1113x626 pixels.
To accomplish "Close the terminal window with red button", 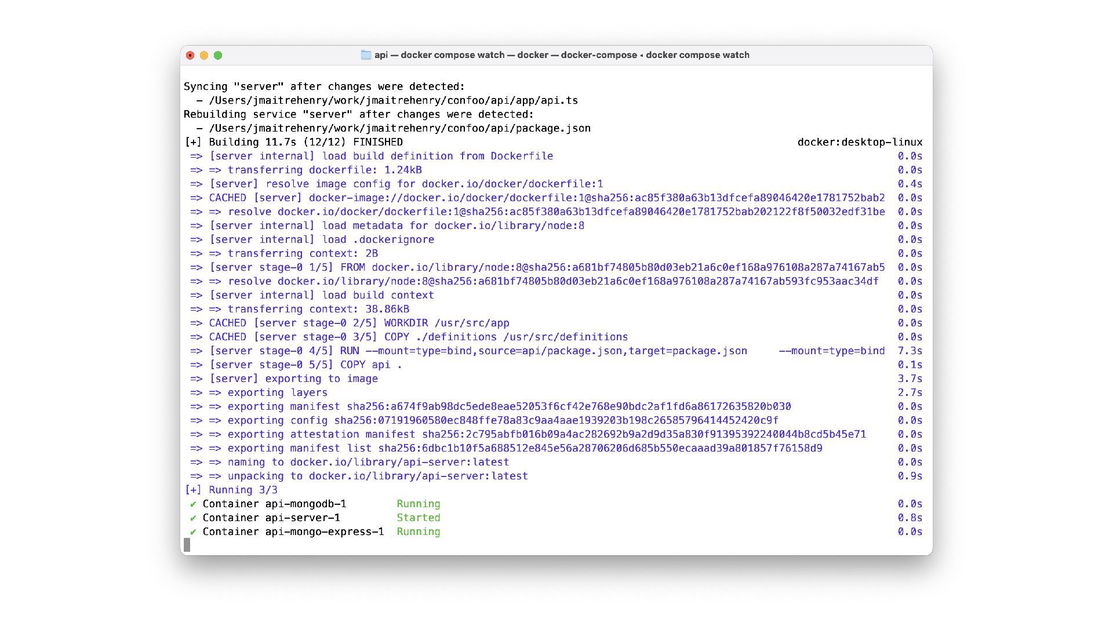I will 190,55.
